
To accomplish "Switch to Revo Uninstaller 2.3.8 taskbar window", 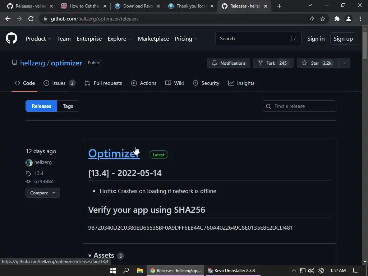I will (x=232, y=271).
